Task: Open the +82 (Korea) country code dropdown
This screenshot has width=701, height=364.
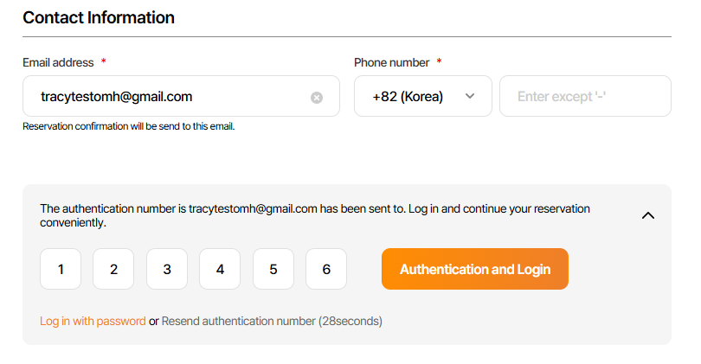Action: click(x=422, y=96)
